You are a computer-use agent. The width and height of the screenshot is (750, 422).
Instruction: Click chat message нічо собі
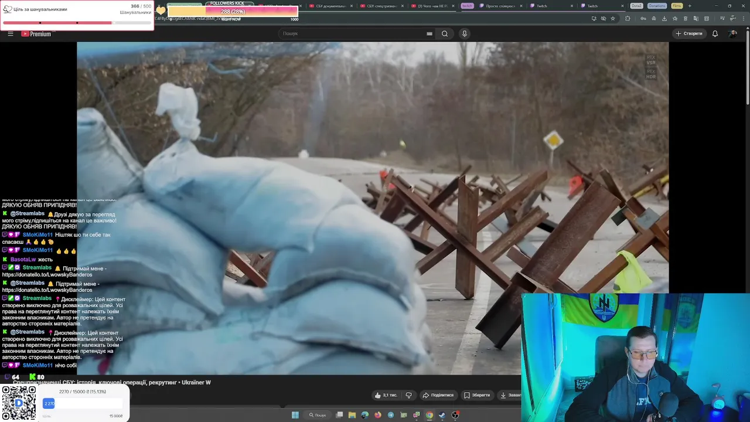point(66,365)
